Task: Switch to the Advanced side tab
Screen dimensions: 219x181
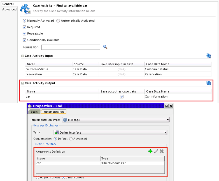Action: coord(9,9)
